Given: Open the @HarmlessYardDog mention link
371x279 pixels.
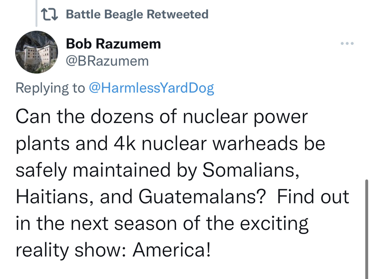Looking at the screenshot, I should click(151, 88).
